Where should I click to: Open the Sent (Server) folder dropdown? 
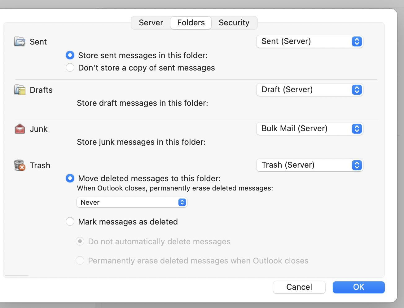pyautogui.click(x=310, y=41)
